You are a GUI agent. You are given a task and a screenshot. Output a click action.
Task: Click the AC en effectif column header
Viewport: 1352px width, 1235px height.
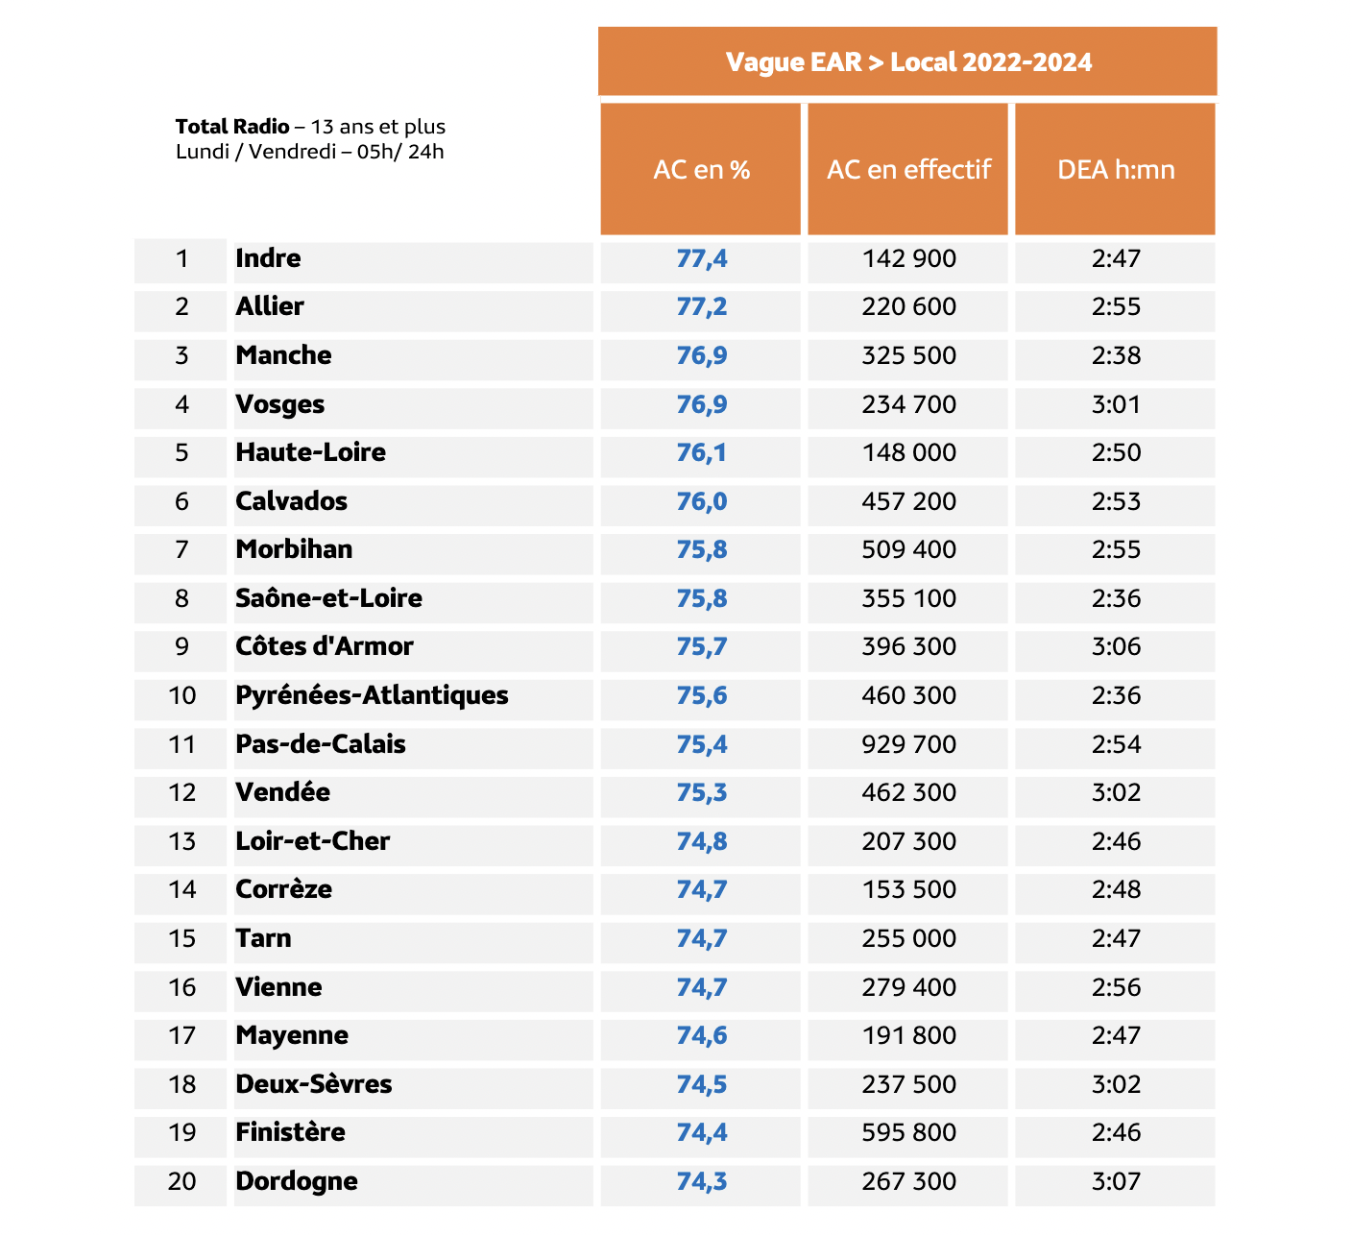pyautogui.click(x=908, y=170)
